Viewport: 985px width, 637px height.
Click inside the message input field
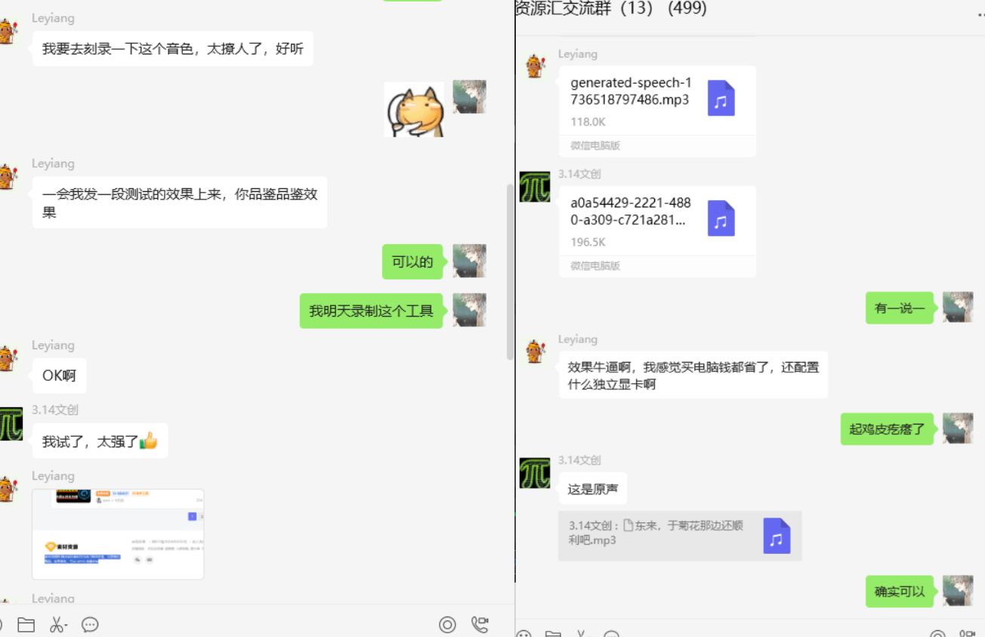pyautogui.click(x=227, y=635)
